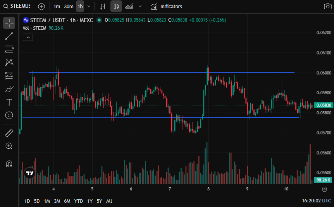
Task: Click the volume label 90.26 K
Action: (323, 180)
